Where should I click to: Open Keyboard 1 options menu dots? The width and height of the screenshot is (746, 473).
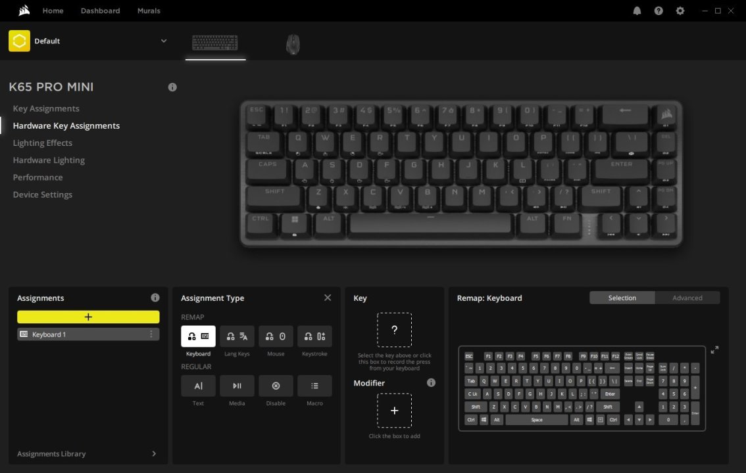pos(151,334)
